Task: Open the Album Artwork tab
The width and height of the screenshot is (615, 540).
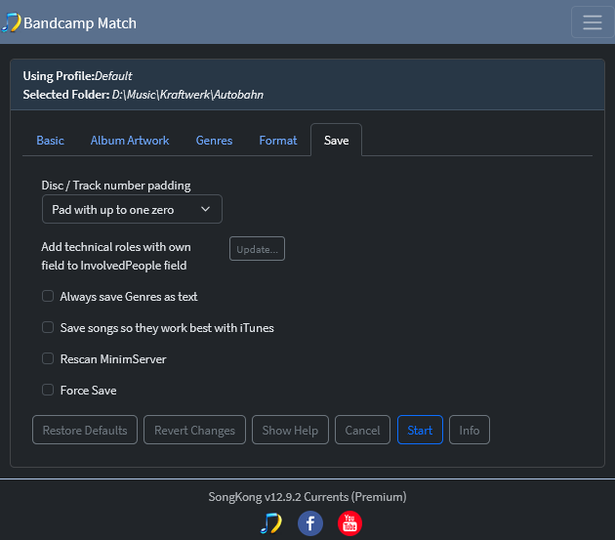Action: pyautogui.click(x=130, y=140)
